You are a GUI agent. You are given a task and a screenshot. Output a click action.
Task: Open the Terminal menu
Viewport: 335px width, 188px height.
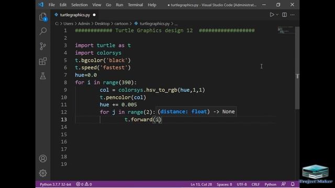[135, 5]
